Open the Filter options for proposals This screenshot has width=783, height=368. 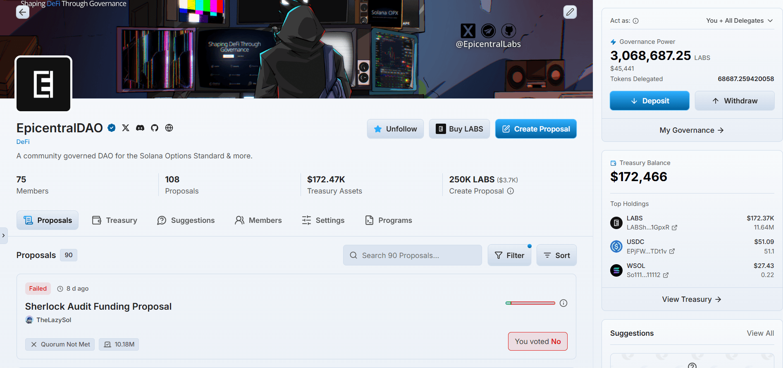point(509,256)
